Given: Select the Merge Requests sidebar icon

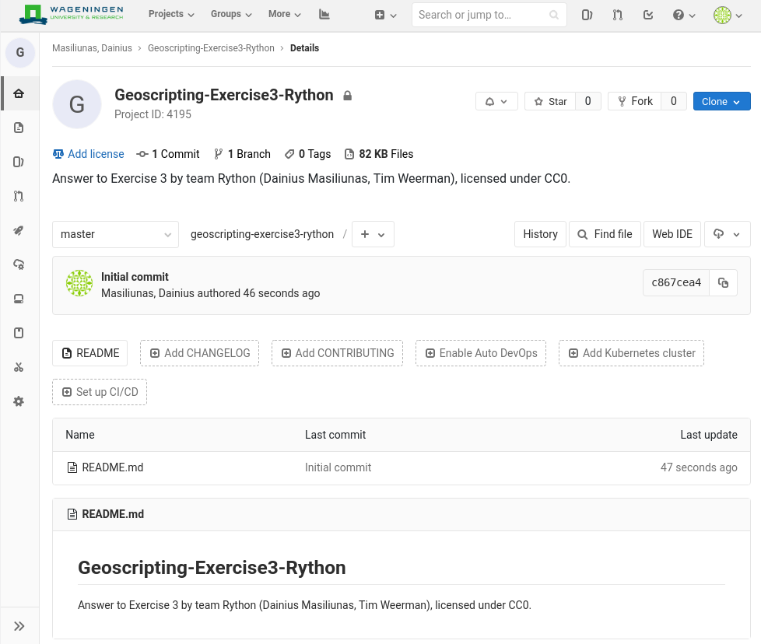Looking at the screenshot, I should pos(19,196).
